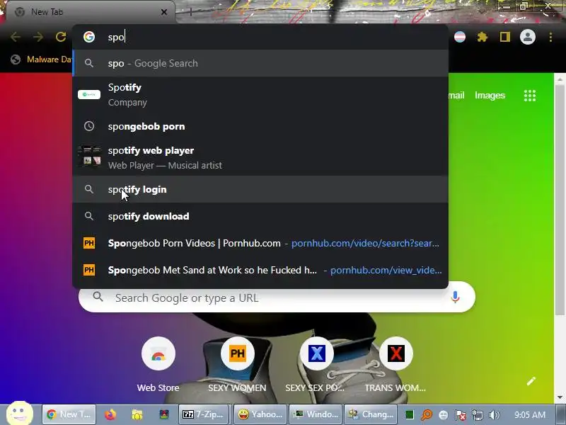Open the taskbar icon next to the folder
Viewport: 566px width, 425px height.
[164, 414]
